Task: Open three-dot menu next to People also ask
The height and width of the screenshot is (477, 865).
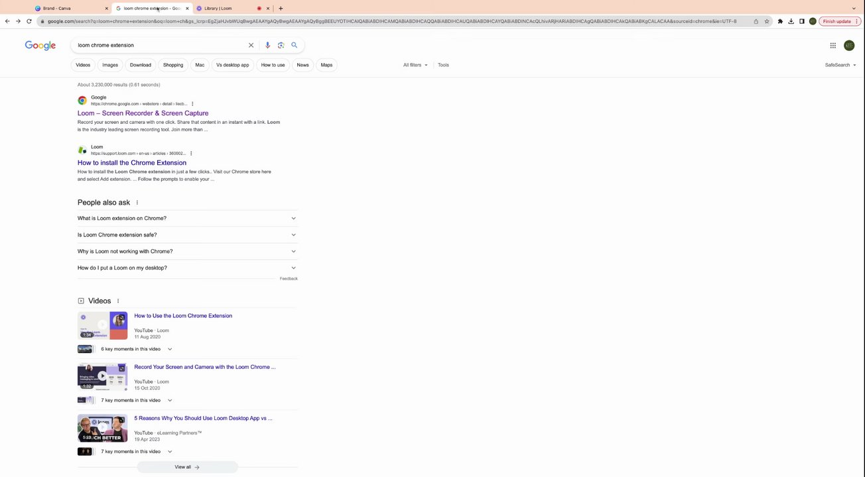Action: click(137, 203)
